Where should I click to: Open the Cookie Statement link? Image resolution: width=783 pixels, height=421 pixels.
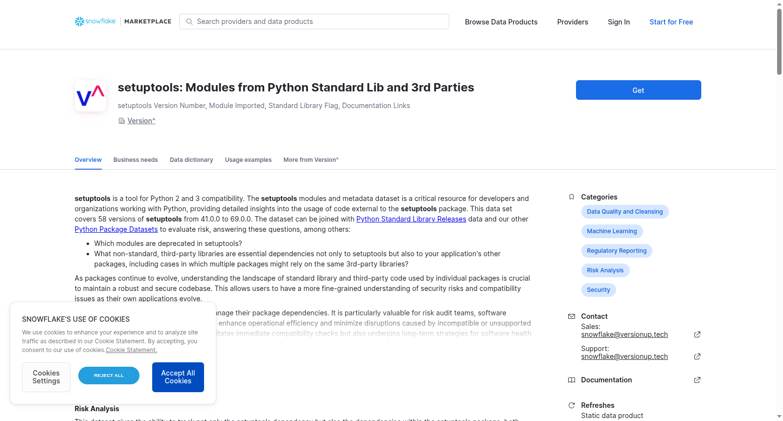[131, 350]
